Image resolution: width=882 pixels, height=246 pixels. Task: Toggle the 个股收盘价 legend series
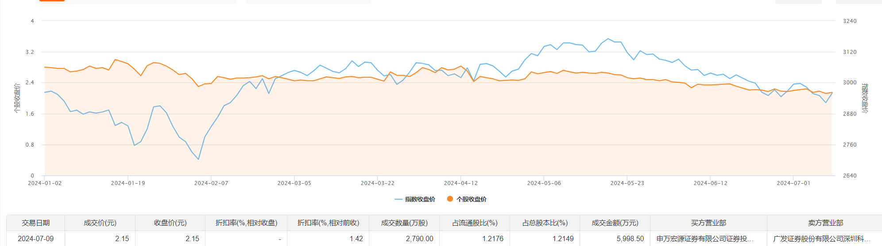467,199
